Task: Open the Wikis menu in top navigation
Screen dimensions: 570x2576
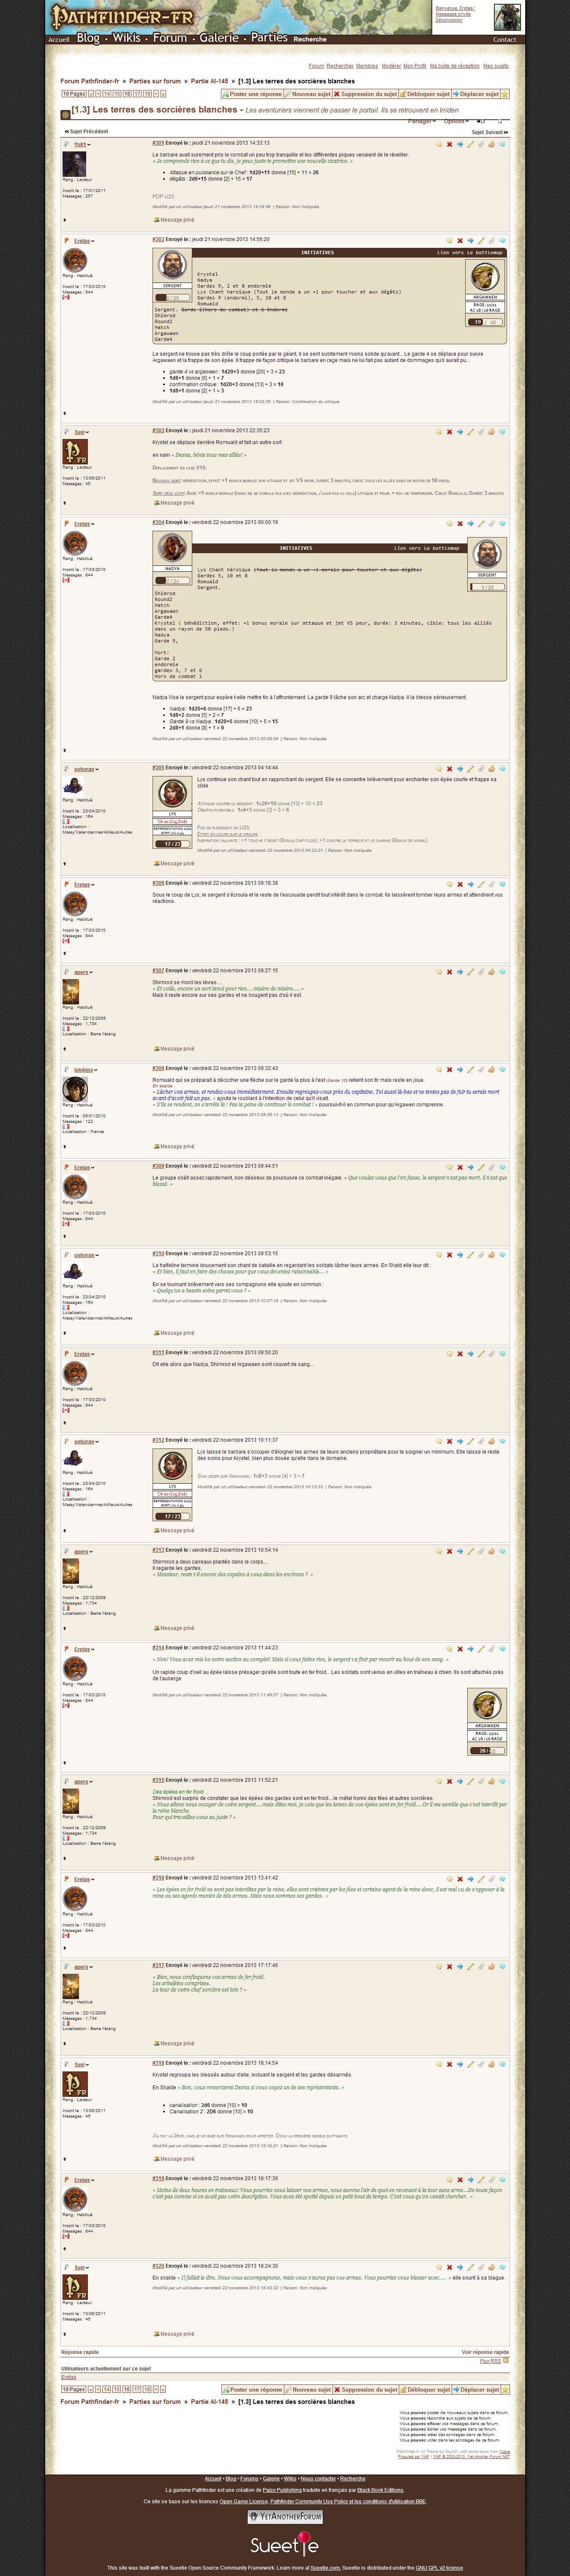Action: point(127,38)
